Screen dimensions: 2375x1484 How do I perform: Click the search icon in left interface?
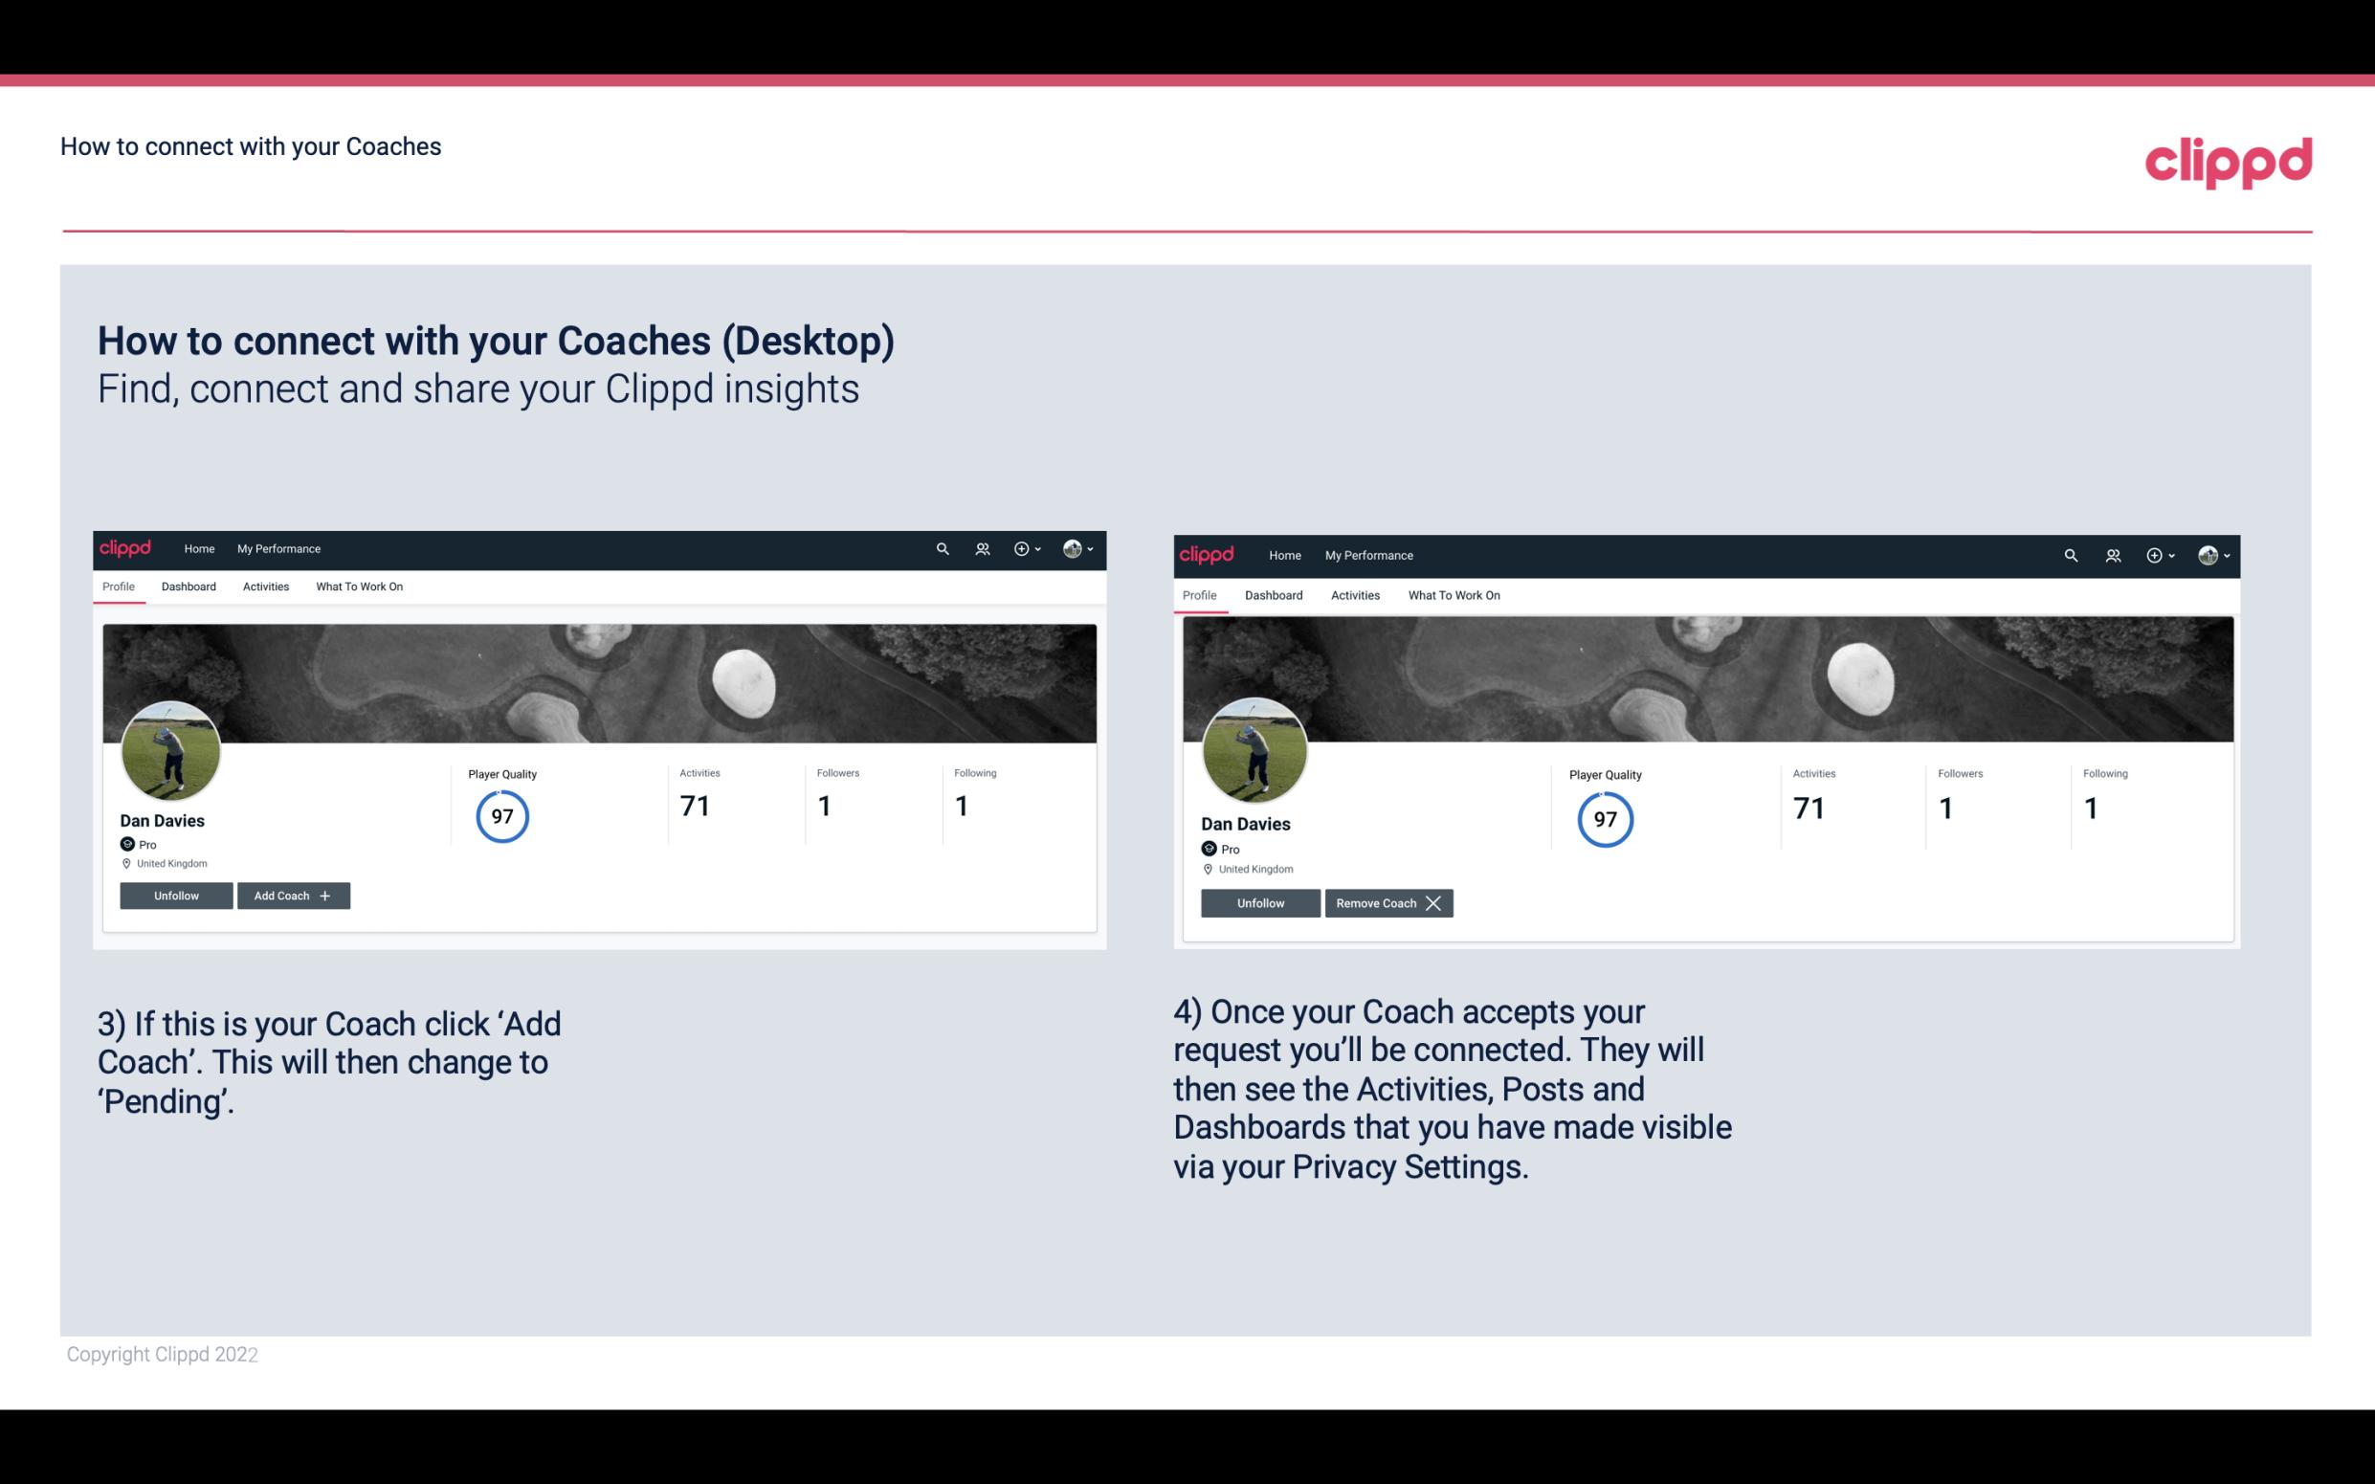pos(943,547)
